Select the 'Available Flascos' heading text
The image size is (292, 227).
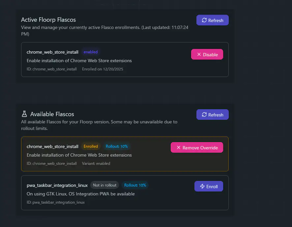(x=52, y=114)
